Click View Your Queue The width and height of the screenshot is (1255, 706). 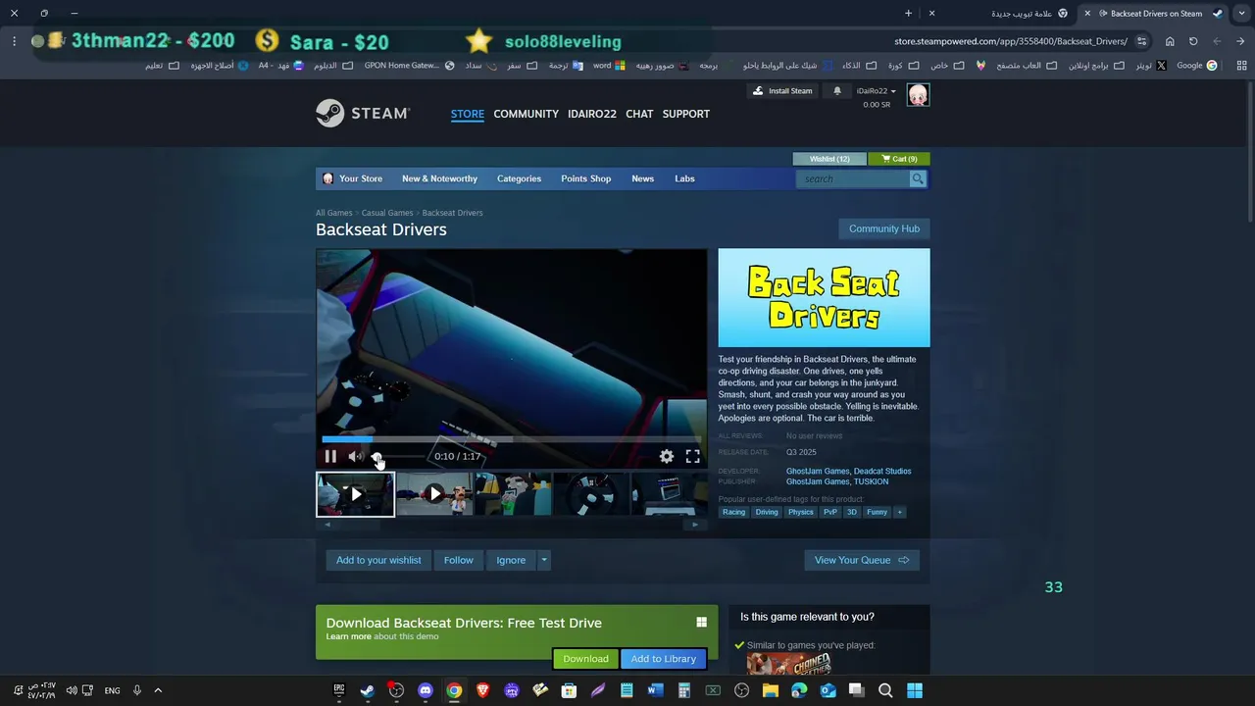click(862, 560)
